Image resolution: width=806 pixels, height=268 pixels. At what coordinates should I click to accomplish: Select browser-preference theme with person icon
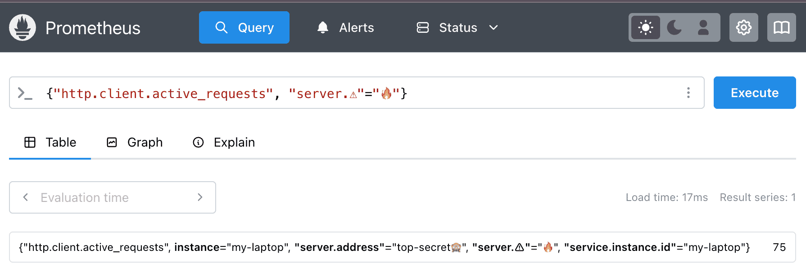tap(703, 28)
